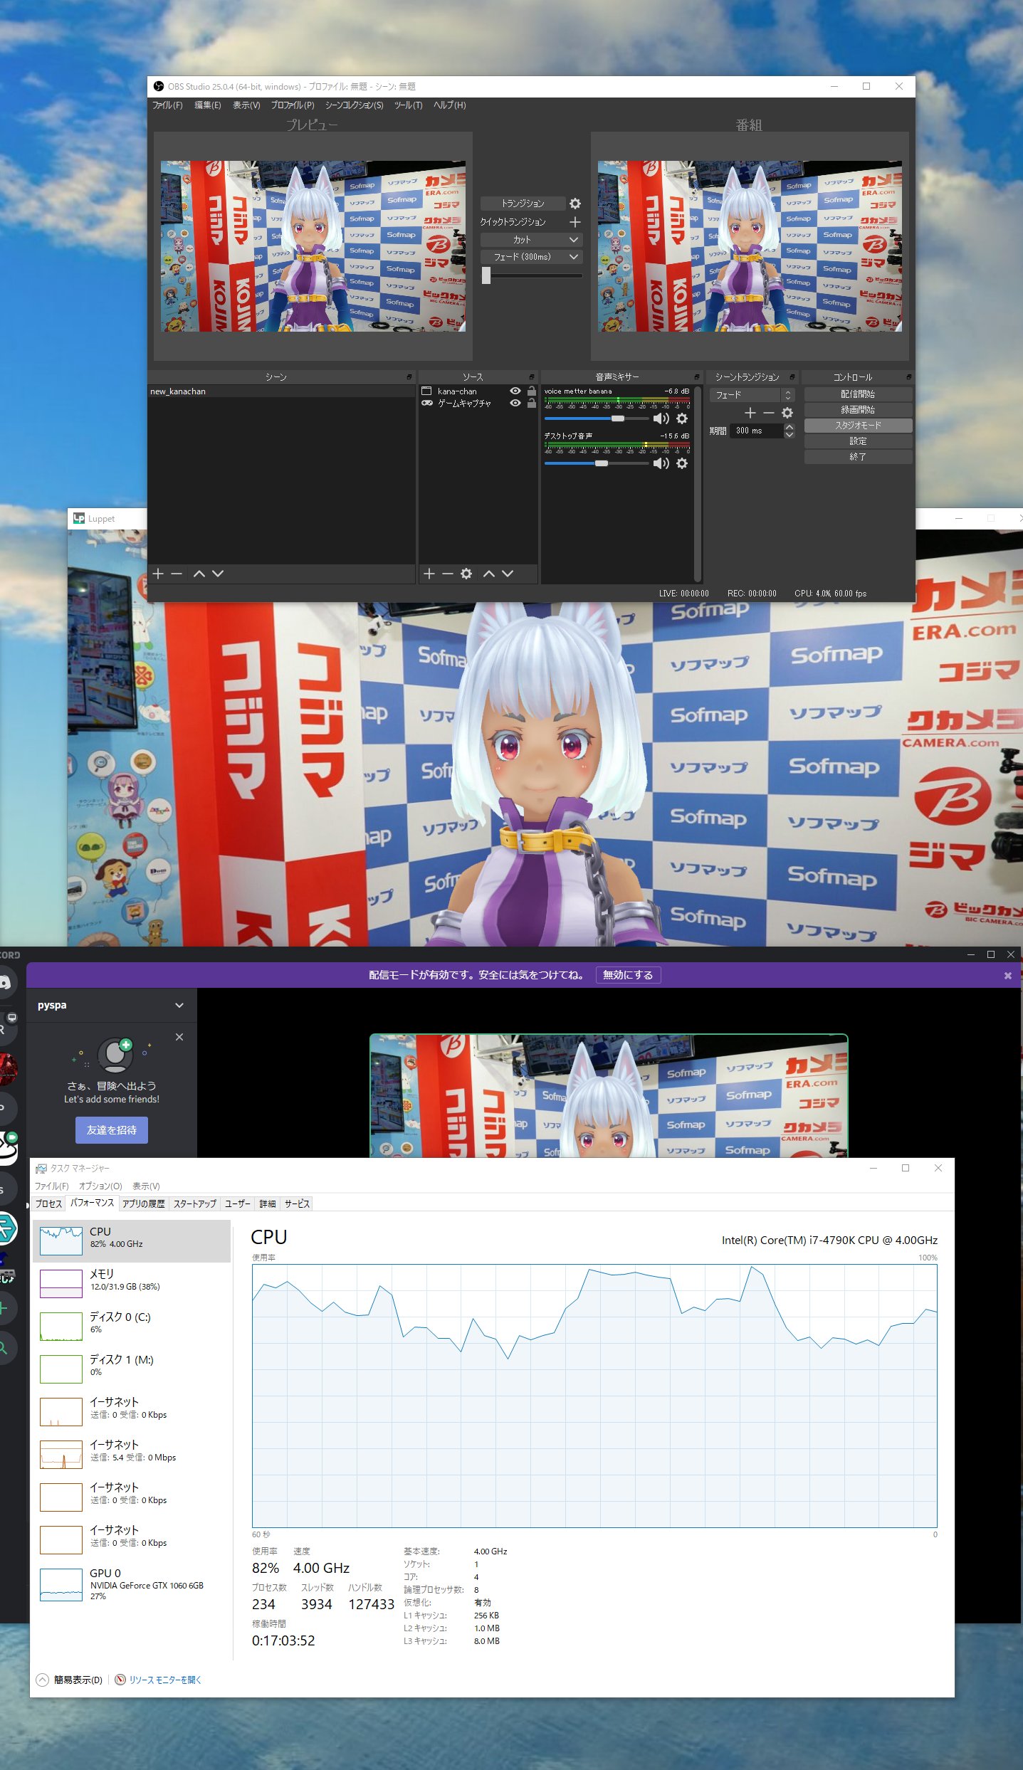This screenshot has height=1770, width=1023.
Task: Remove the selected scene with the minus icon
Action: 177,574
